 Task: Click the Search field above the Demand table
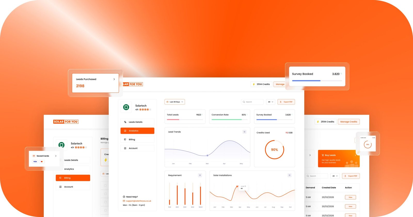point(316,176)
